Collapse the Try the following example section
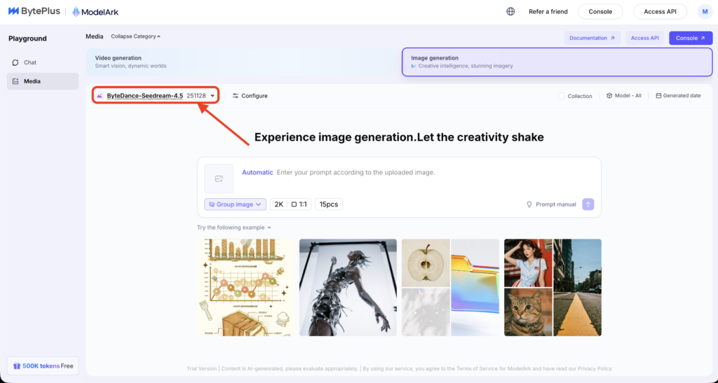 tap(234, 228)
